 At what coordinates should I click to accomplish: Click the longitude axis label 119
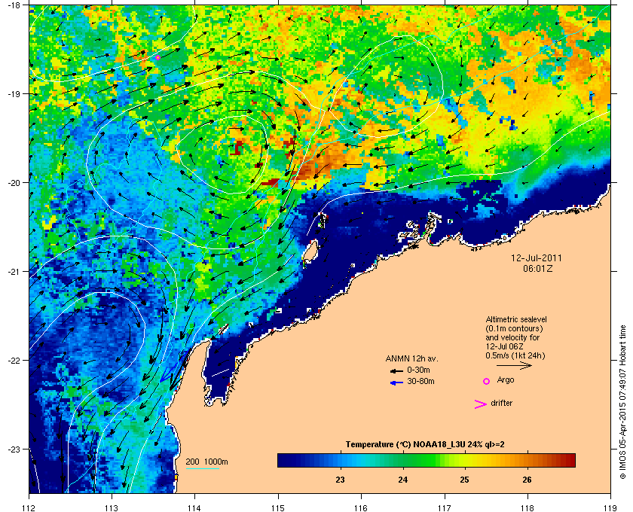[610, 507]
